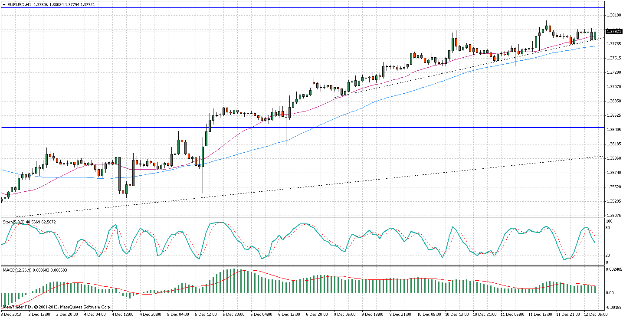This screenshot has width=623, height=318.
Task: Click the 0.002405 MACD scale label
Action: pyautogui.click(x=613, y=270)
